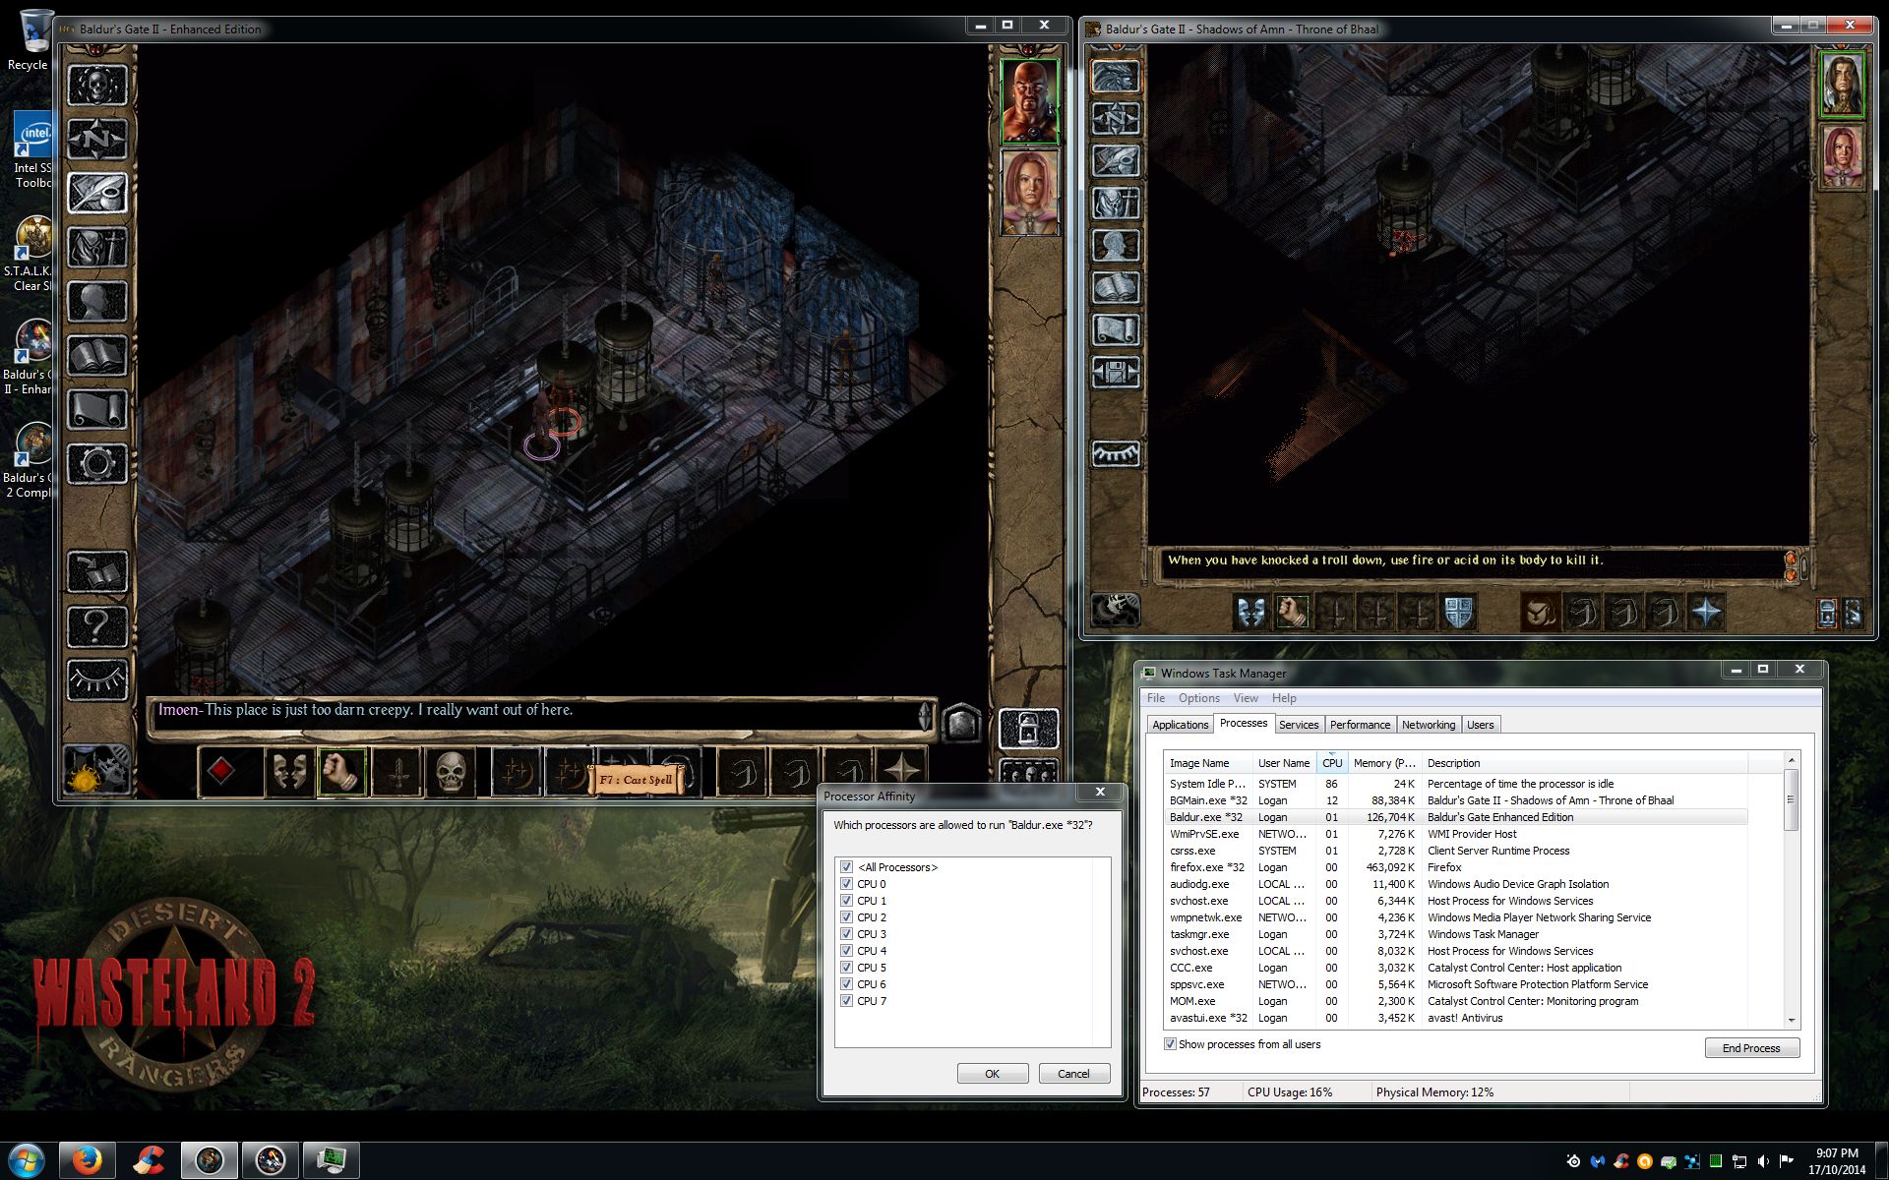The image size is (1889, 1180).
Task: Open the compass map icon in Enhanced Edition
Action: click(96, 139)
